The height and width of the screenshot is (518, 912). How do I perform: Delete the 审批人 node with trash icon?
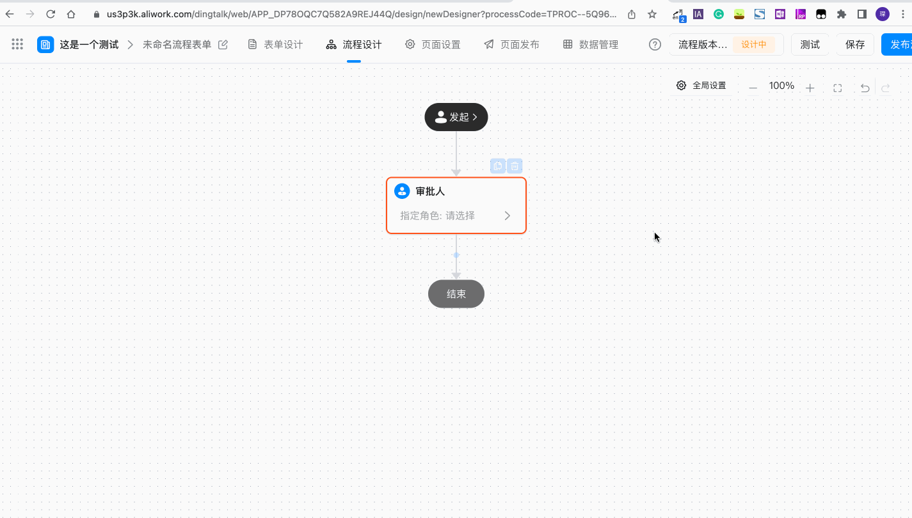(515, 166)
